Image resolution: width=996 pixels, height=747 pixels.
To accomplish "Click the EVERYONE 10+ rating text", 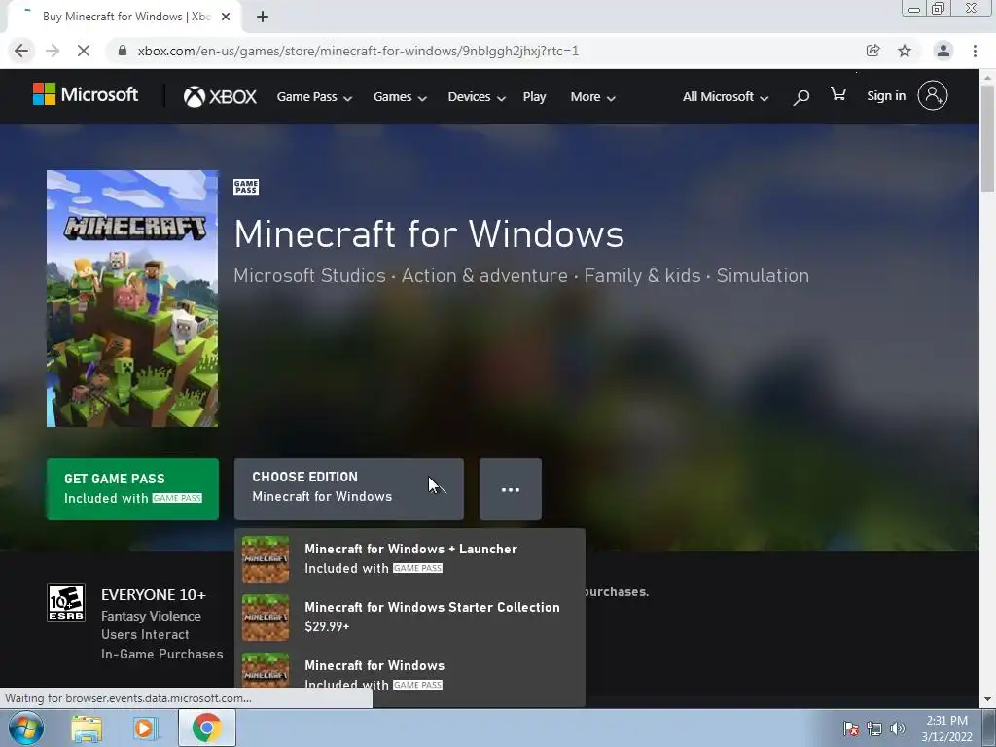I will [x=154, y=594].
